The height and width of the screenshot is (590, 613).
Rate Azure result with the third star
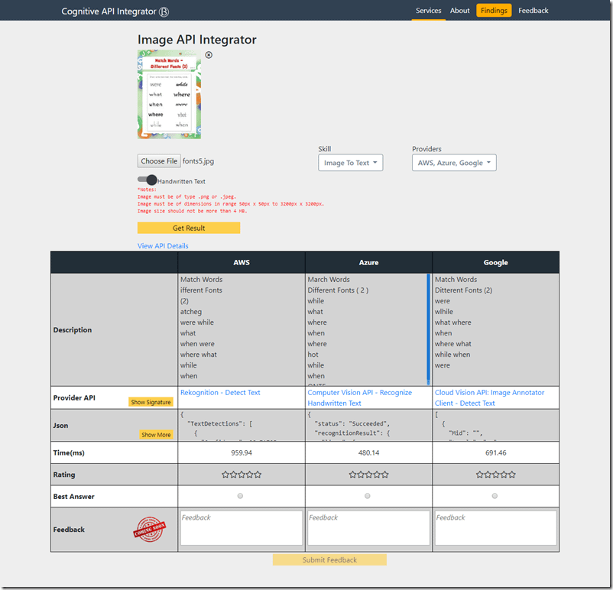pyautogui.click(x=368, y=475)
